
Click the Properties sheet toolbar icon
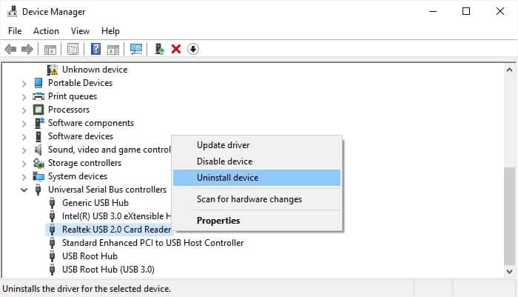click(73, 50)
